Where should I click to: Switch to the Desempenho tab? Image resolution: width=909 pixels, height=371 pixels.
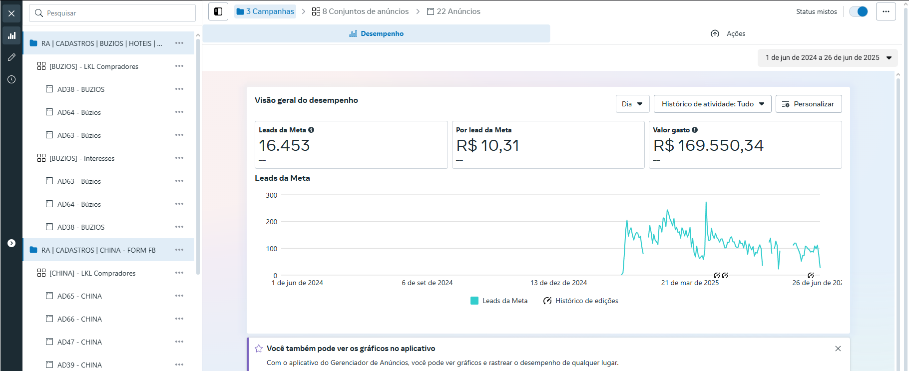(x=377, y=33)
